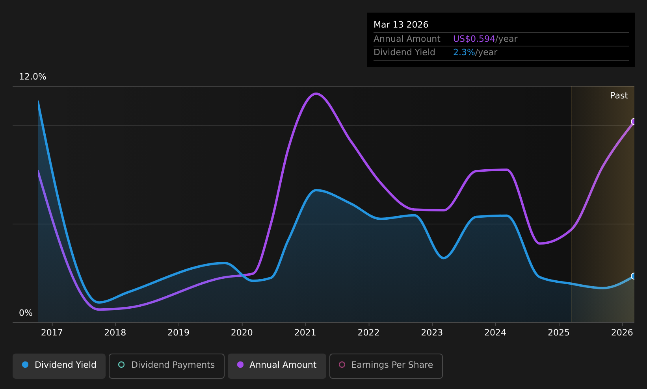Select the 2019 axis label

178,333
